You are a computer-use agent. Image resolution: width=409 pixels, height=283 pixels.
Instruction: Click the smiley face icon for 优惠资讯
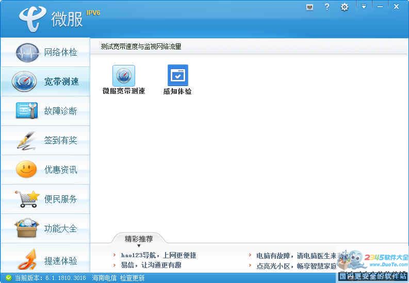[x=26, y=169]
